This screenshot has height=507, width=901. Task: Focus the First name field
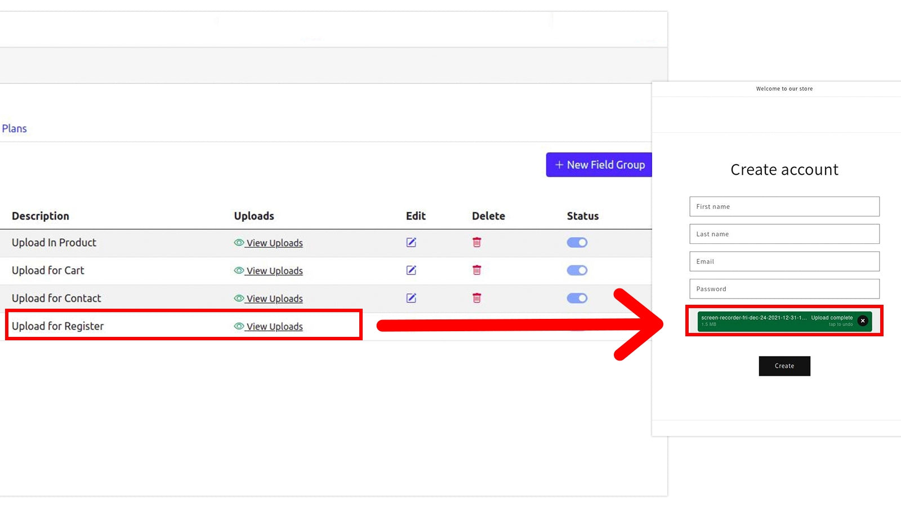pyautogui.click(x=784, y=206)
